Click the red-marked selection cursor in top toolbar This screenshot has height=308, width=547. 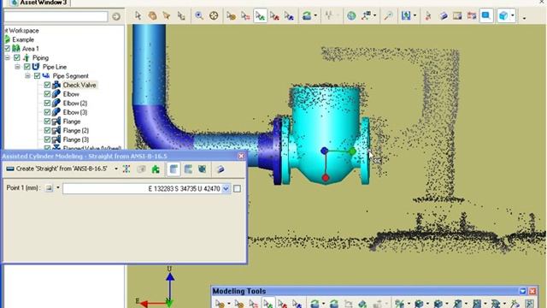pos(274,15)
